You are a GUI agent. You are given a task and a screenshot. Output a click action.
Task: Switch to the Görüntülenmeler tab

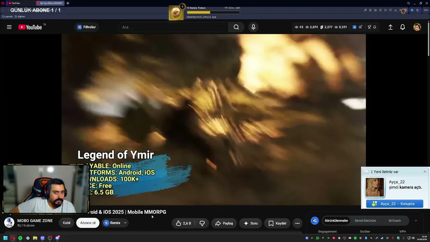point(336,220)
